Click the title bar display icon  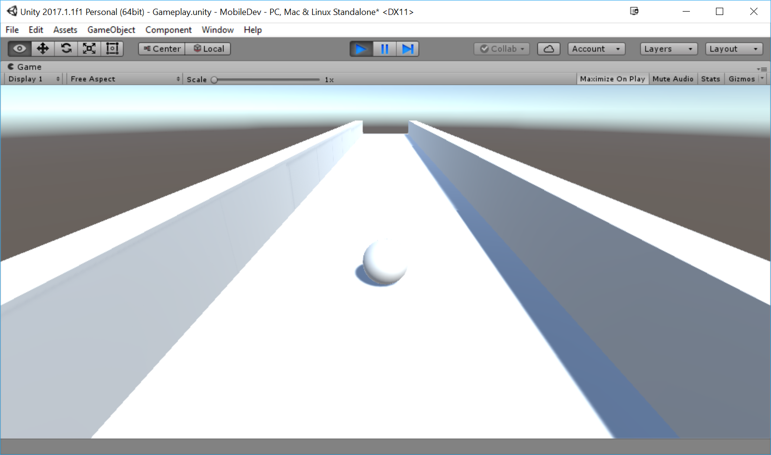point(634,11)
